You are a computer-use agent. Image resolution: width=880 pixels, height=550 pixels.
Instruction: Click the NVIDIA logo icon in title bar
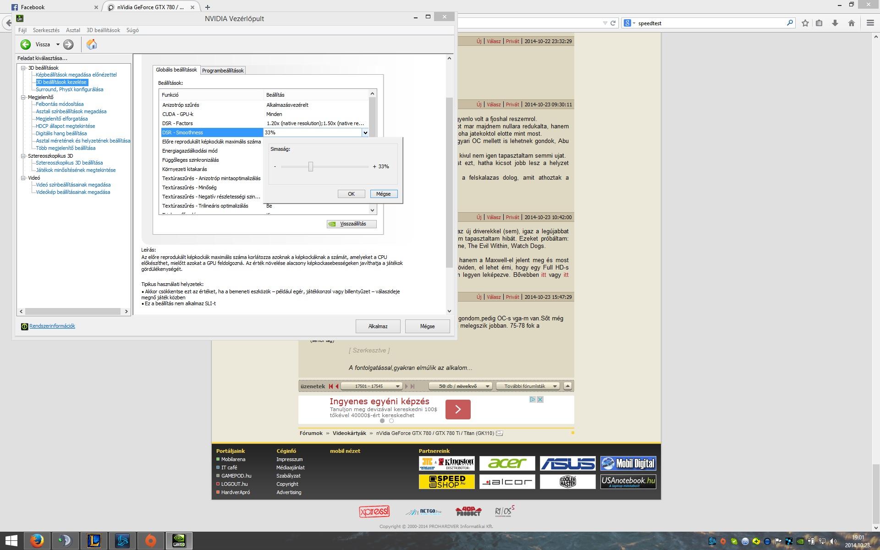point(20,18)
